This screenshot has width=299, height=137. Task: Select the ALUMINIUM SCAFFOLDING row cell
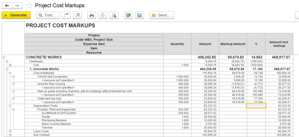click(x=59, y=113)
